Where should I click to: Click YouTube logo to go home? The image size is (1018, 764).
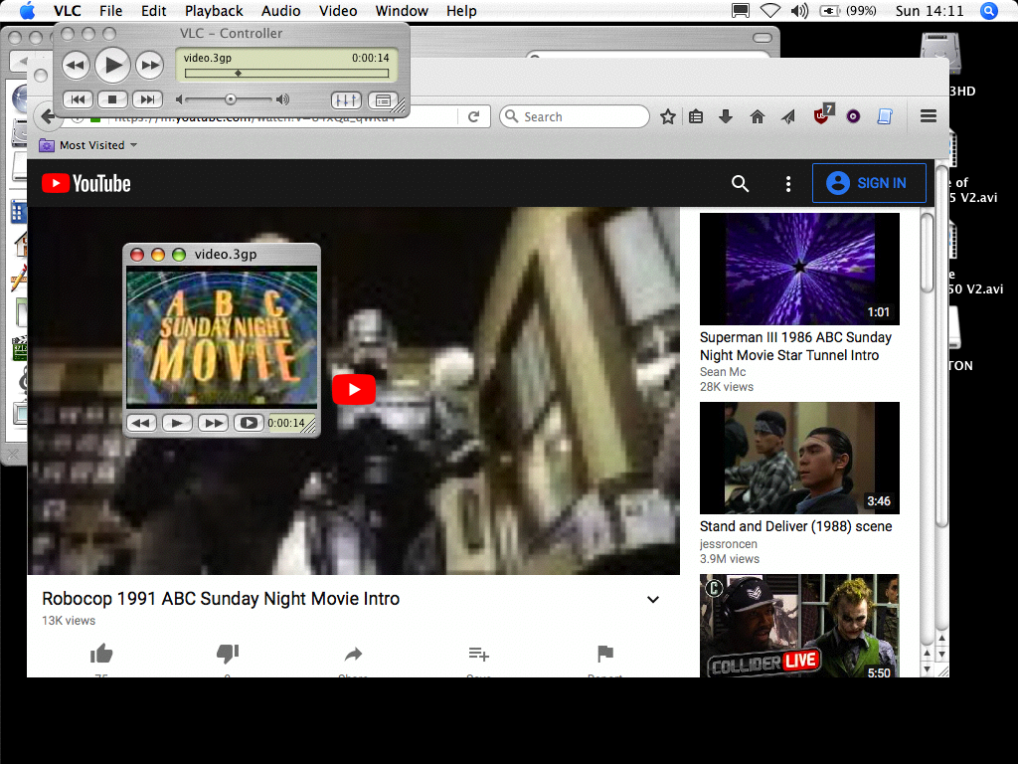coord(86,184)
